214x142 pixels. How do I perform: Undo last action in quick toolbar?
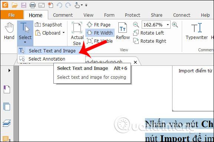click(x=59, y=5)
